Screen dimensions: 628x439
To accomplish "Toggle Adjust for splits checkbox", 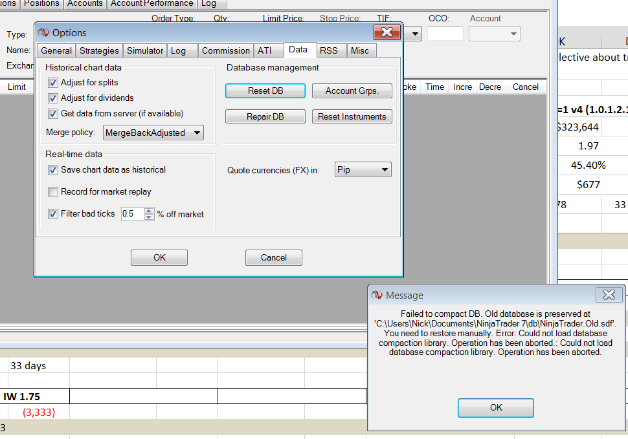I will (52, 83).
